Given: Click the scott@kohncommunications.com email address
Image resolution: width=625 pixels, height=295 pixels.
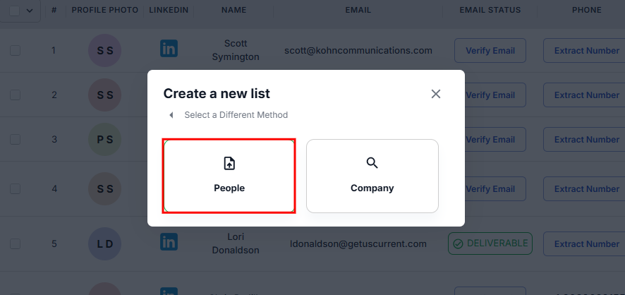Looking at the screenshot, I should coord(358,51).
